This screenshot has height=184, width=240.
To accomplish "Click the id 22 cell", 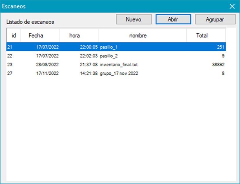I will 10,56.
